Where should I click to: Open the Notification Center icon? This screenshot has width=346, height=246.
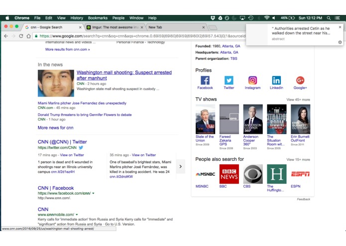click(338, 18)
